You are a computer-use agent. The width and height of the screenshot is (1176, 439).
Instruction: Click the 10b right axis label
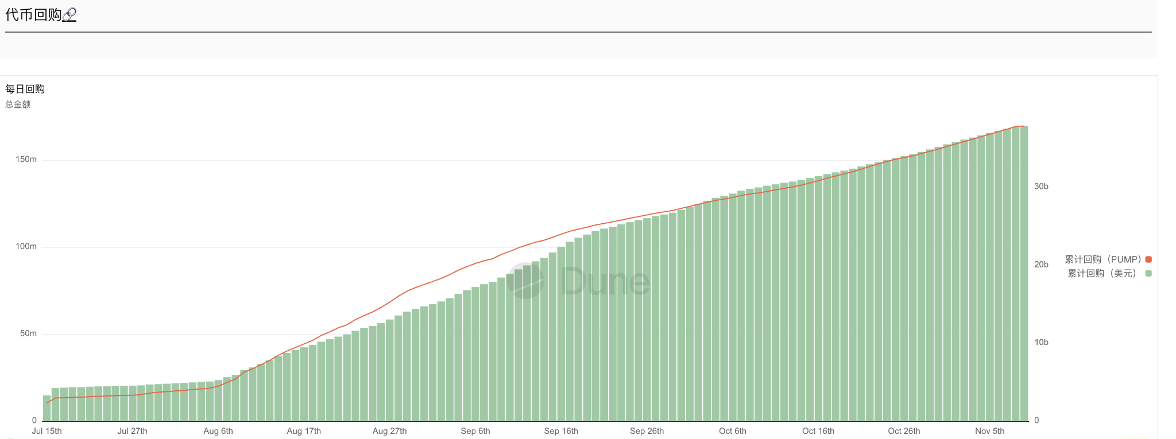tap(1041, 343)
